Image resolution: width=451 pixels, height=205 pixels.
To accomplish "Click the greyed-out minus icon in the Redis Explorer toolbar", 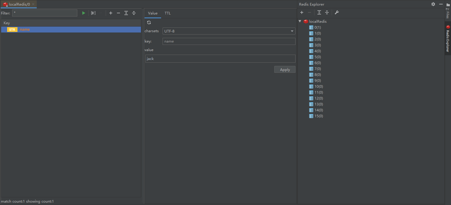I will pyautogui.click(x=309, y=12).
